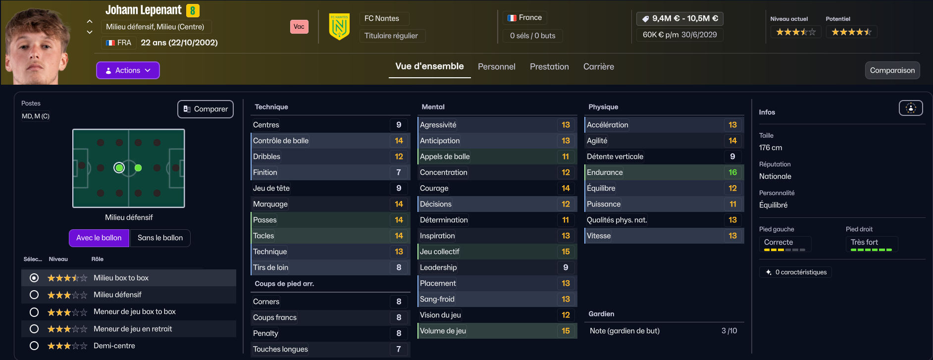Open the Carrière tab
The height and width of the screenshot is (360, 933).
598,67
